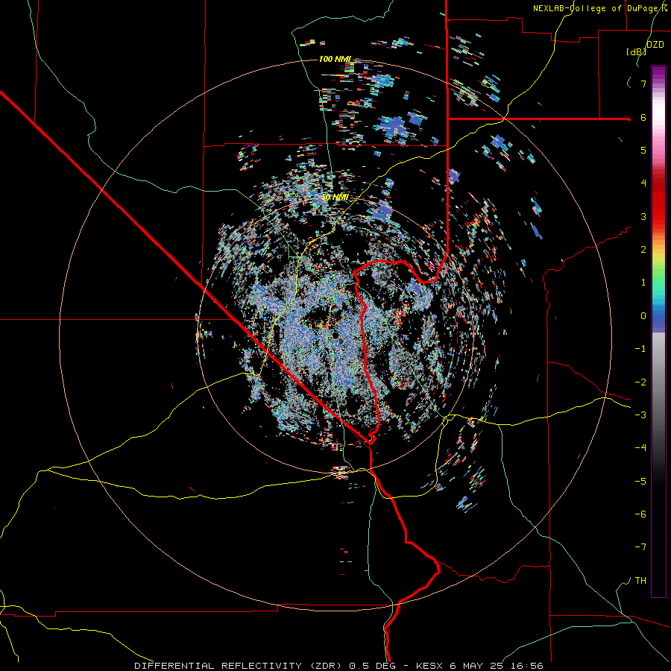Click the 5 tick label on the color scale
This screenshot has width=671, height=671.
tap(643, 150)
